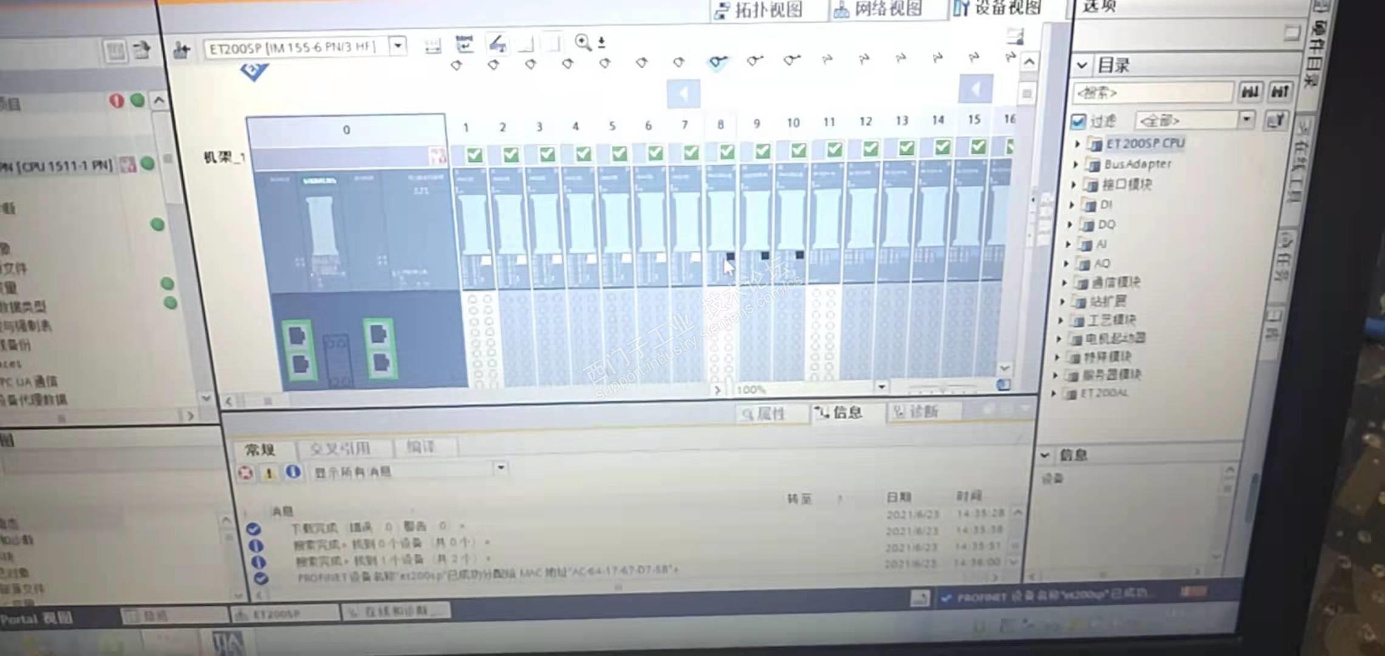Toggle the 过滤 filter checkbox in catalog
The height and width of the screenshot is (656, 1385).
(x=1078, y=121)
